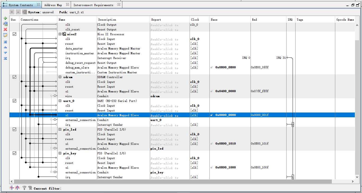
Task: Select the pio_led export name cell
Action: click(x=170, y=149)
